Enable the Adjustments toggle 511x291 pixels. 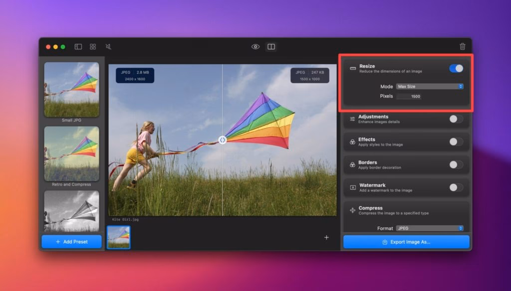point(456,119)
